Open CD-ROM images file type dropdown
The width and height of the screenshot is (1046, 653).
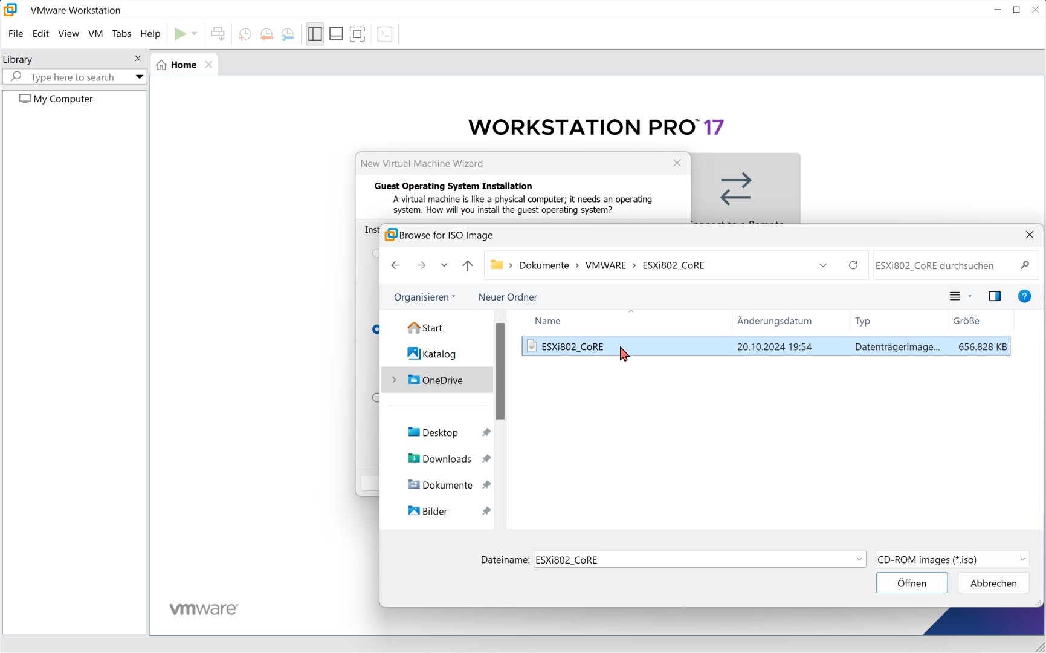pyautogui.click(x=952, y=559)
